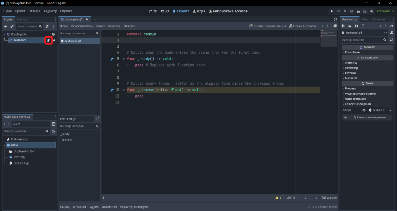Instantiate a child scene link icon
This screenshot has height=211, width=397.
[x=12, y=26]
